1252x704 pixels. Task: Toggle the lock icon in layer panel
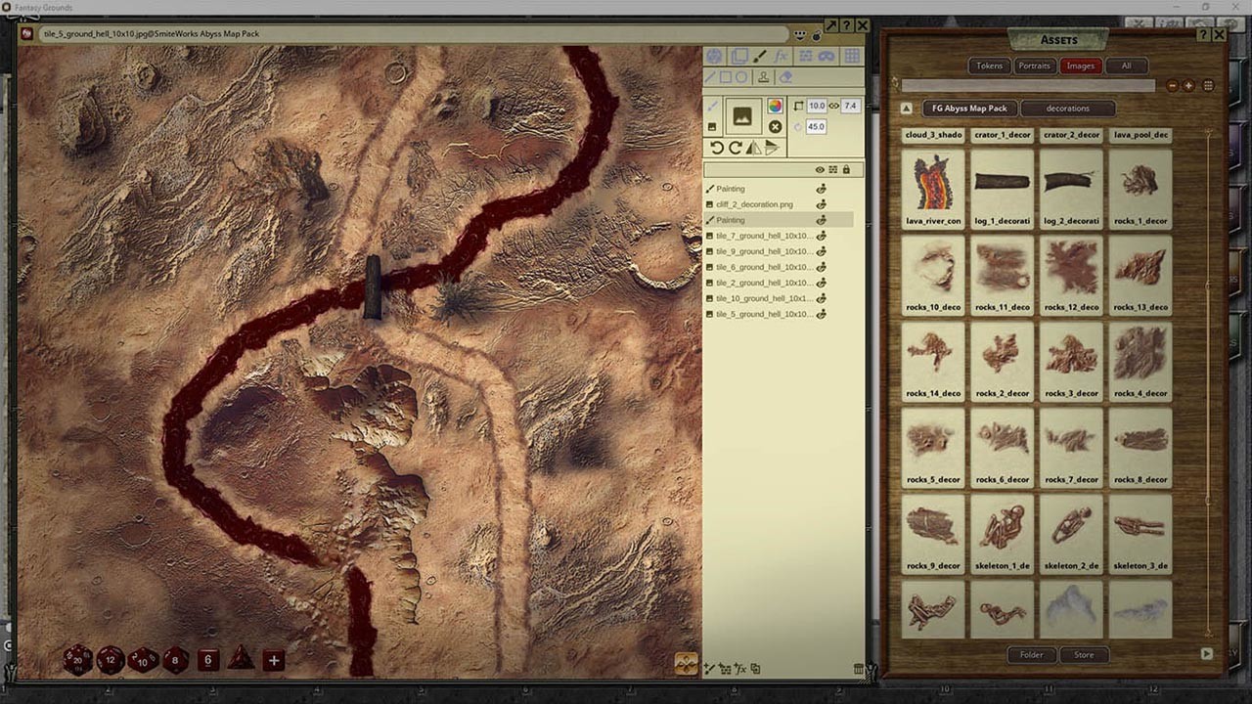(x=846, y=169)
